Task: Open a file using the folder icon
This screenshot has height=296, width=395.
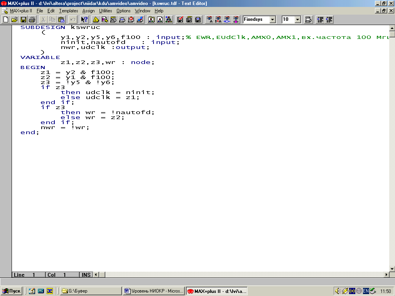Action: click(x=15, y=19)
